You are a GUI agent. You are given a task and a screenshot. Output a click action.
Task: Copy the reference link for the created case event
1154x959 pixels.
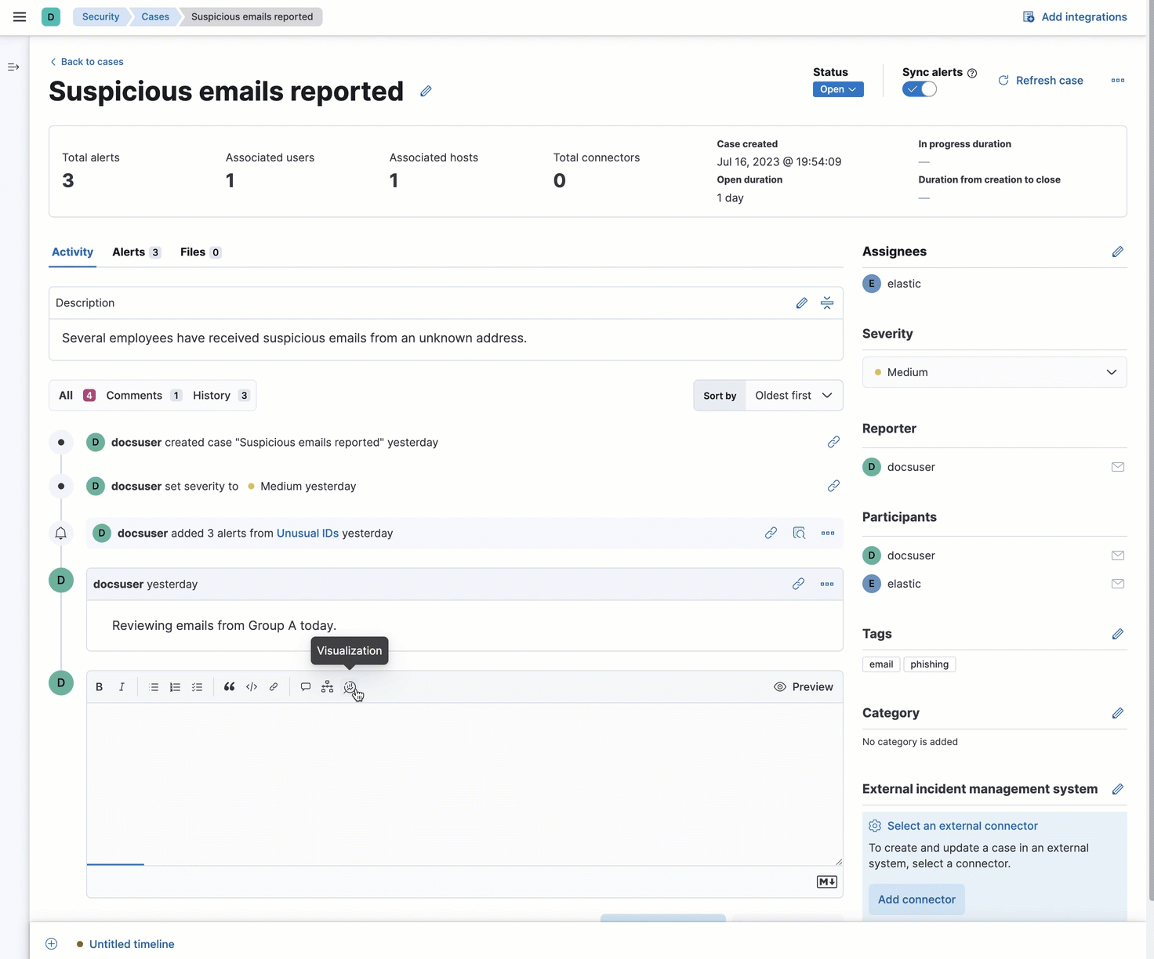833,442
